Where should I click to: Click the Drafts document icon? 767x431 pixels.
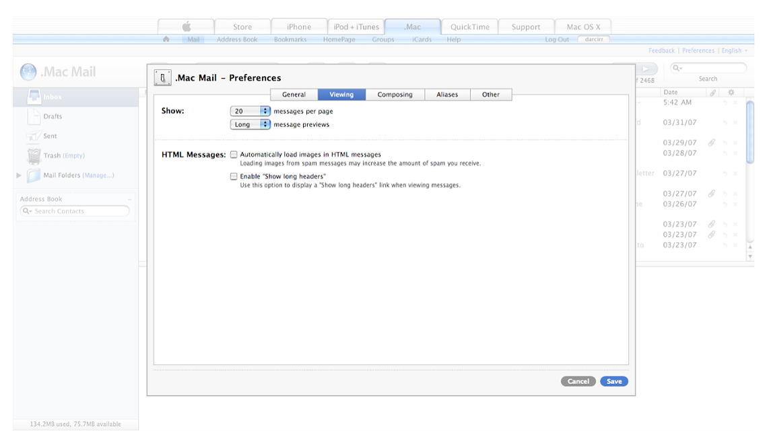click(x=34, y=116)
